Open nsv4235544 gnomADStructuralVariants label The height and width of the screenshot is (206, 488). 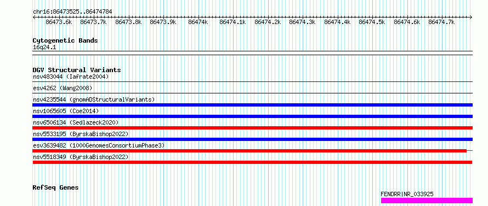[x=94, y=99]
